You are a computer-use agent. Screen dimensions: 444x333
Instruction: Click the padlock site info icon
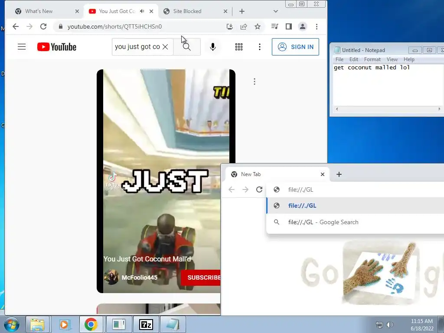[x=60, y=26]
